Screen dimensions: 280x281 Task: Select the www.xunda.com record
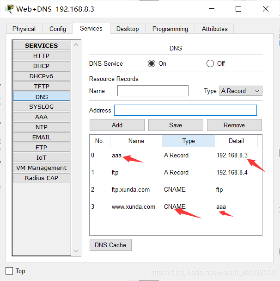pyautogui.click(x=133, y=206)
